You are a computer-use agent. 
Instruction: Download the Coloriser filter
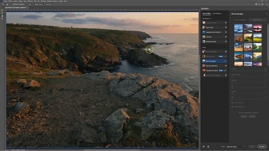point(226,37)
